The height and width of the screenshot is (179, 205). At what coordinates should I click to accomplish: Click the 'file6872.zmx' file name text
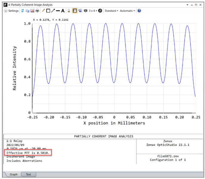point(168,156)
